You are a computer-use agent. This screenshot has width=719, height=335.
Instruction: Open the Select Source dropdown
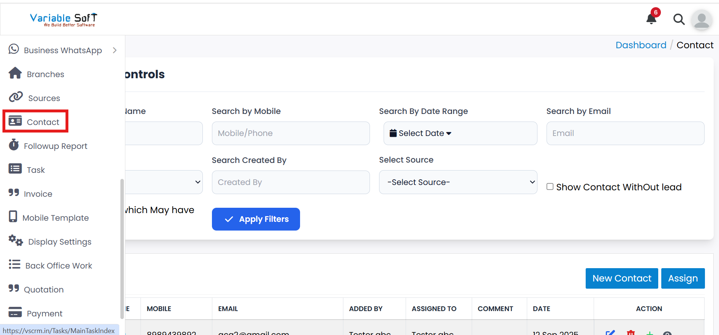pos(458,182)
